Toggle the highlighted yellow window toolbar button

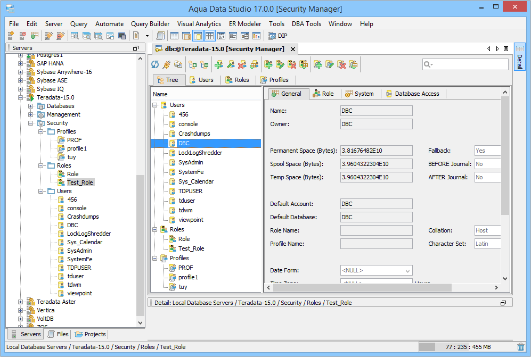click(198, 36)
